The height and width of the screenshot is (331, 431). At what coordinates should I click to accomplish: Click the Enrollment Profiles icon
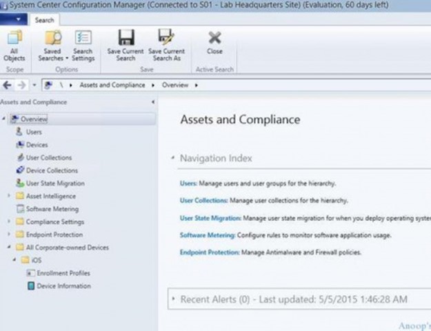pyautogui.click(x=30, y=273)
